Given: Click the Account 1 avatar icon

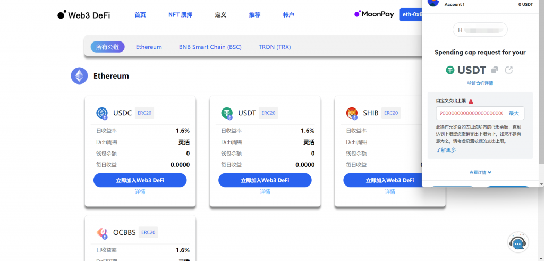Looking at the screenshot, I should tap(433, 2).
